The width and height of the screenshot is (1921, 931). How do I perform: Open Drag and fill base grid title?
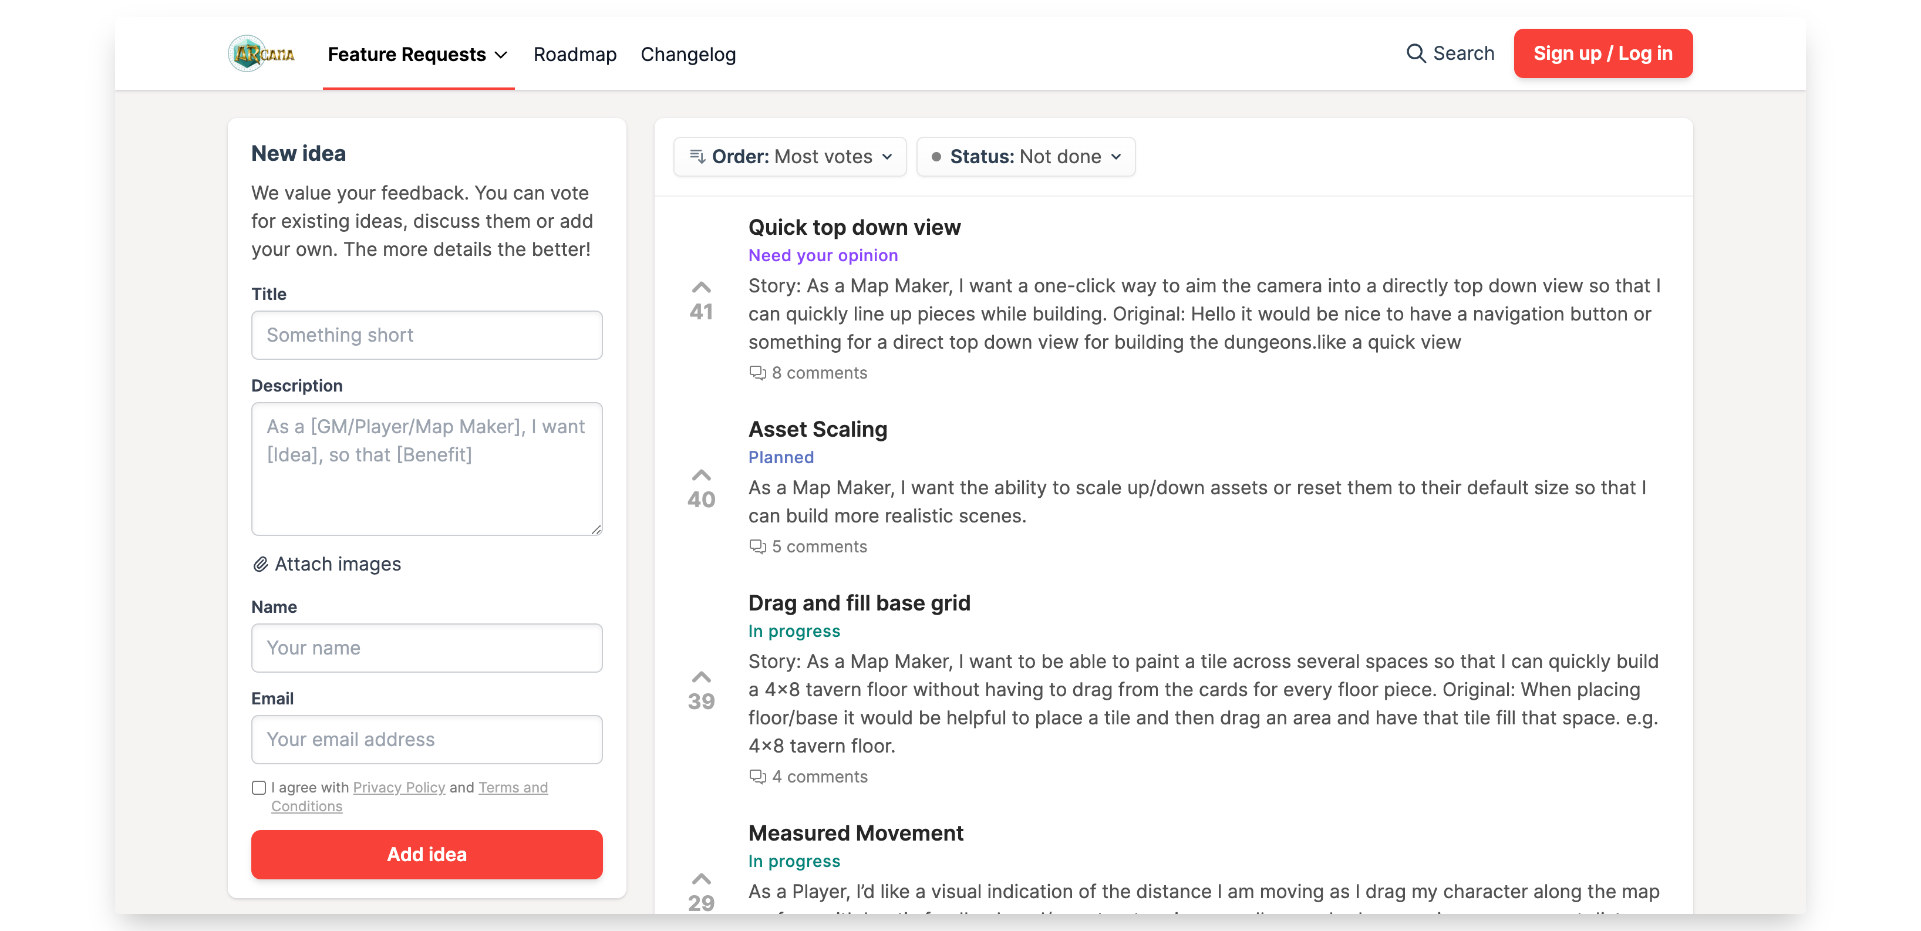[859, 603]
